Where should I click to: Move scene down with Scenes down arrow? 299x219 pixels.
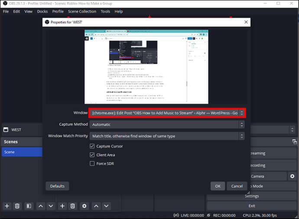(x=51, y=206)
